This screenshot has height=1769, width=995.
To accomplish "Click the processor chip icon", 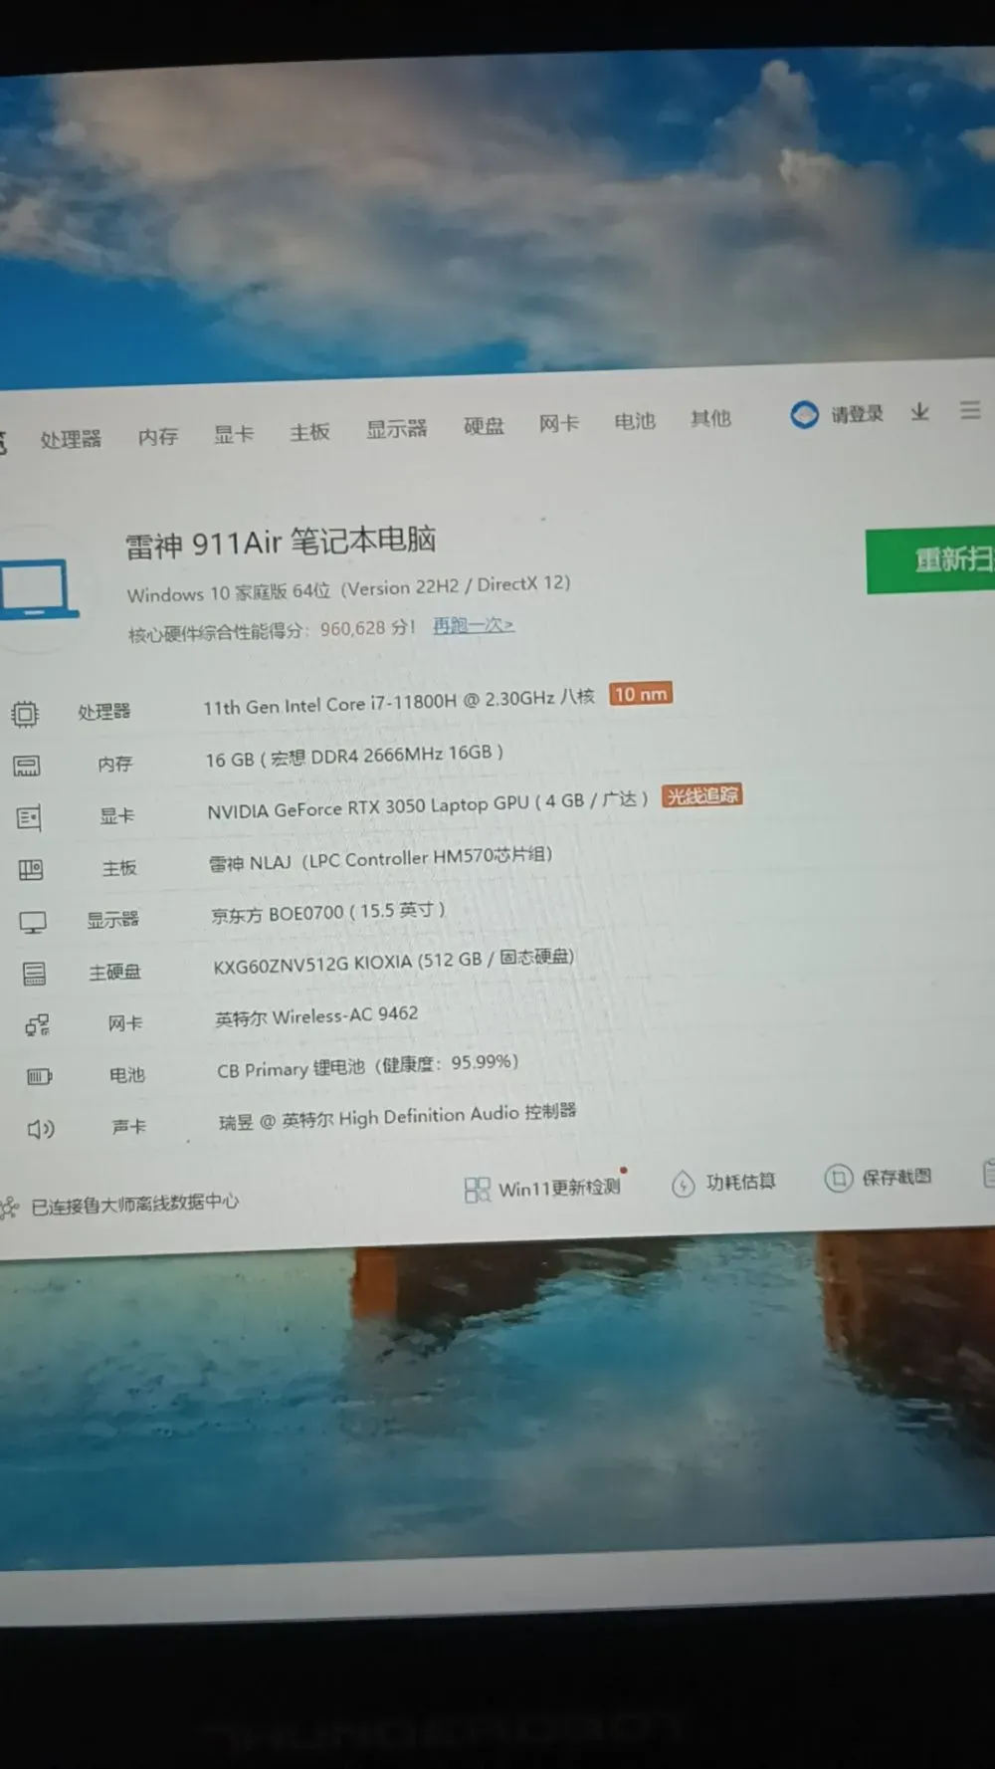I will 25,713.
